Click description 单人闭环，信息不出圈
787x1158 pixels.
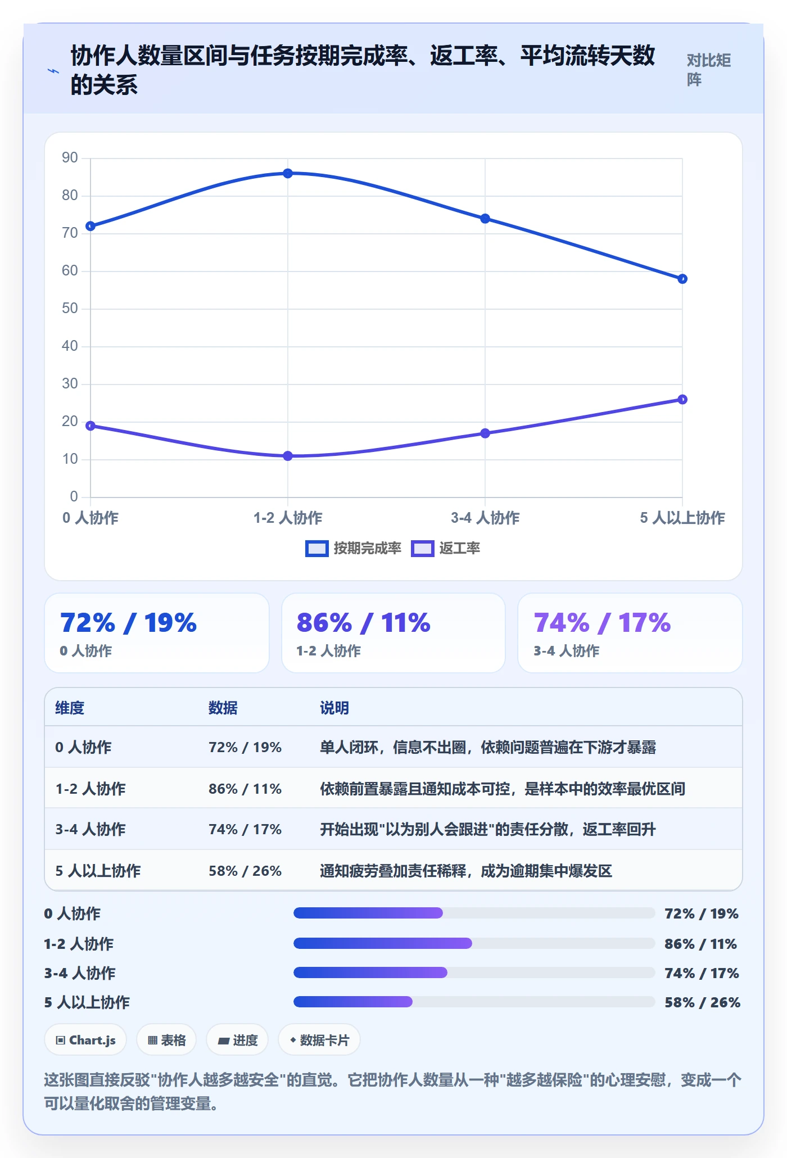(x=393, y=747)
